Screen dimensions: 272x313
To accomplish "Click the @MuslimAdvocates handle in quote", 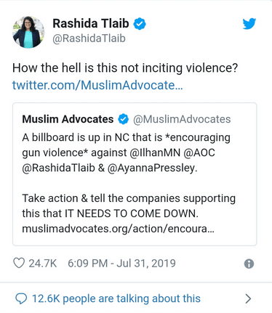I will click(x=182, y=119).
